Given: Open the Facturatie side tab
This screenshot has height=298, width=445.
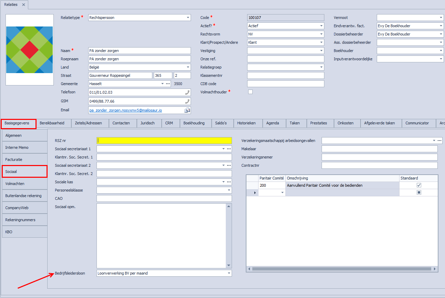Looking at the screenshot, I should coord(24,160).
